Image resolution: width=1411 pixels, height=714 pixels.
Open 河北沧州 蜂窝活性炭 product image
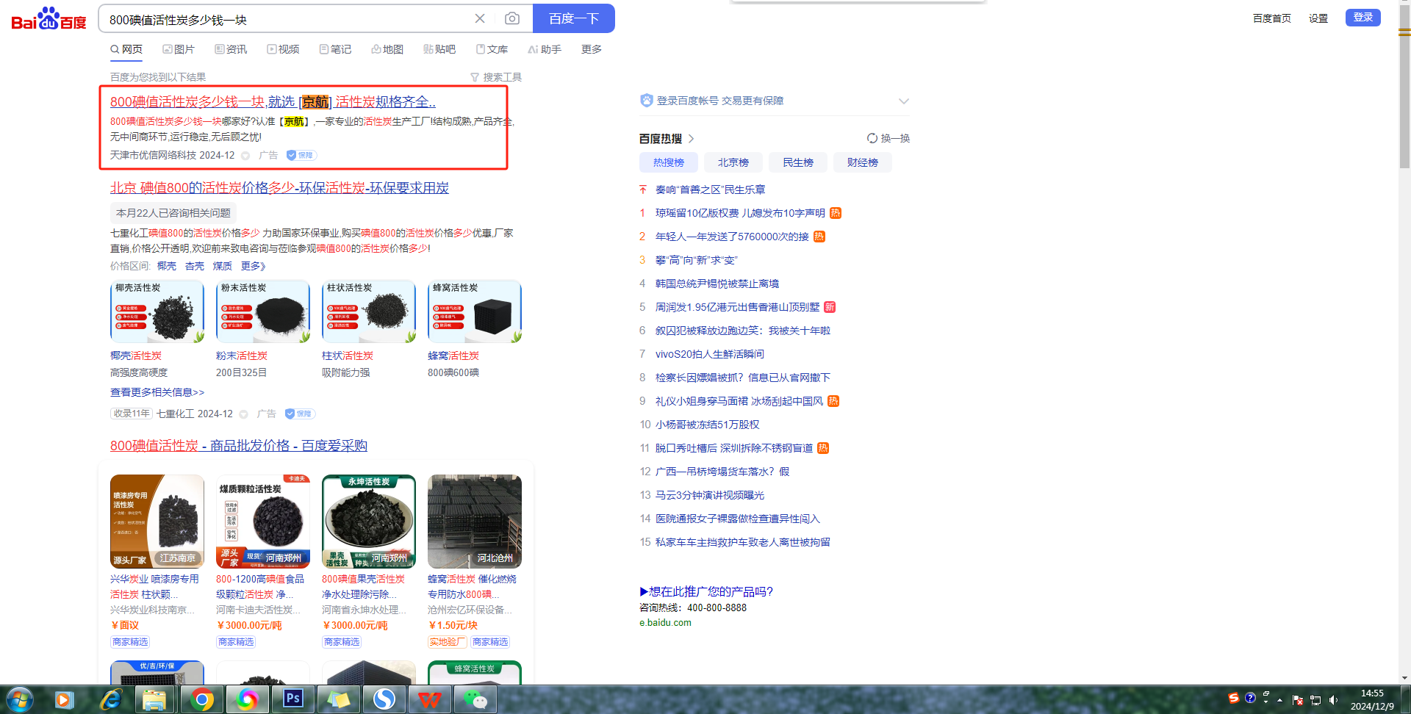coord(475,522)
